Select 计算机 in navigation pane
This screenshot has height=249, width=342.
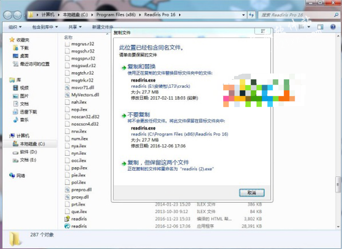pos(22,135)
